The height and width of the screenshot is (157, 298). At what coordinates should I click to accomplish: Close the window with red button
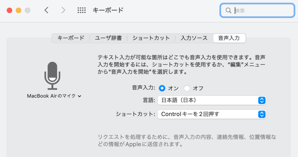click(x=9, y=10)
